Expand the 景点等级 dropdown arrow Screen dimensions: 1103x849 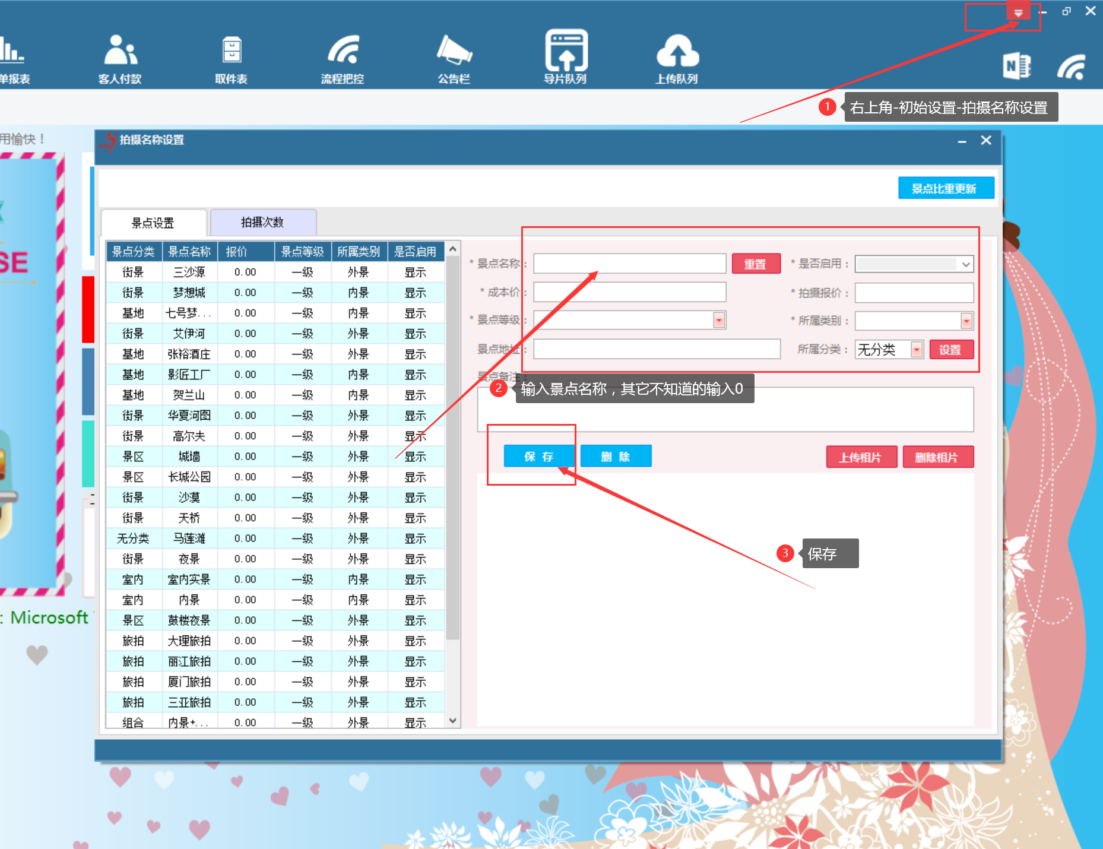click(x=719, y=321)
